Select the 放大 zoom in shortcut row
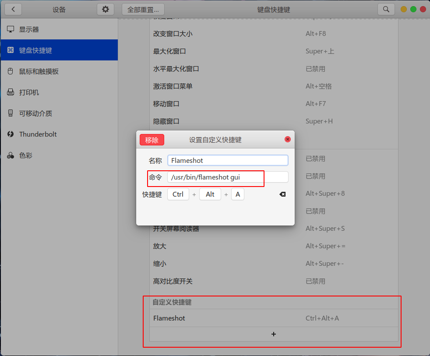430x356 pixels. [274, 246]
